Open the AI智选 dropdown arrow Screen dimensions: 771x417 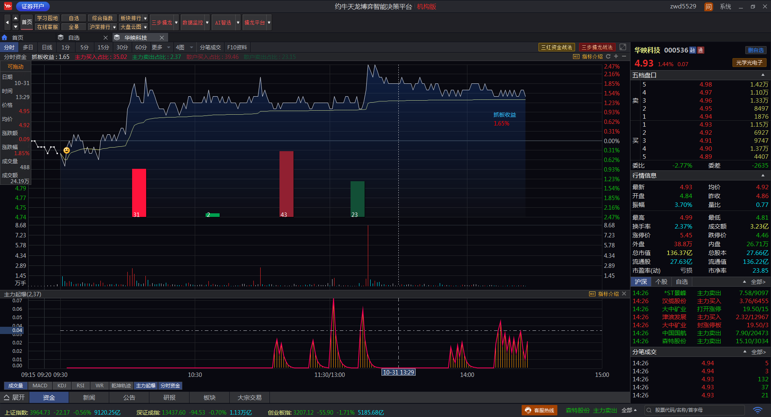point(238,22)
